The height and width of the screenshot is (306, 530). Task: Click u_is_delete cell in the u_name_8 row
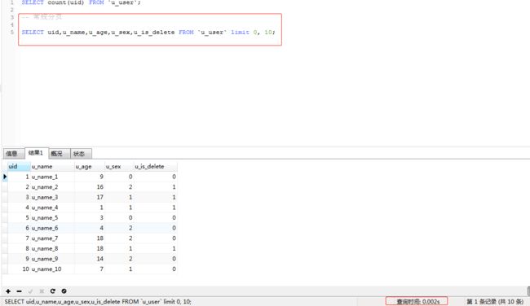pos(155,249)
